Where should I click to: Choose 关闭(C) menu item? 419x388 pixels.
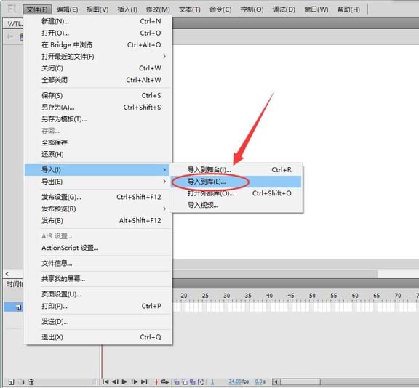click(97, 68)
